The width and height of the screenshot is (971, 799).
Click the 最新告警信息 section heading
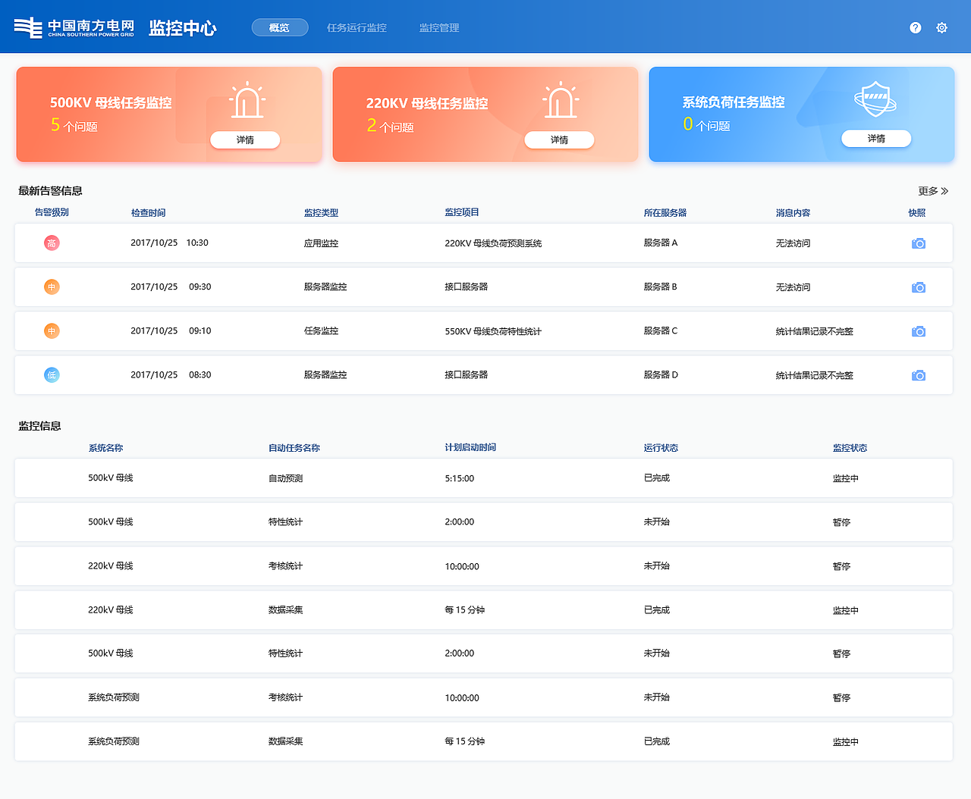coord(50,191)
